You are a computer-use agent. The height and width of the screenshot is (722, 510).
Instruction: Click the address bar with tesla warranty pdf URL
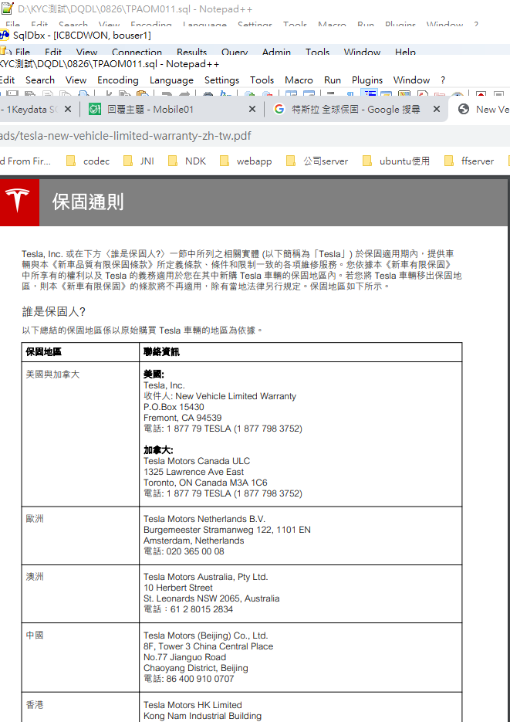255,136
